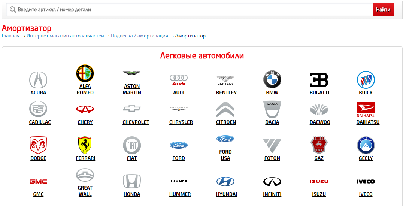Open the Citroen double chevron logo
Image resolution: width=403 pixels, height=206 pixels.
tap(225, 109)
